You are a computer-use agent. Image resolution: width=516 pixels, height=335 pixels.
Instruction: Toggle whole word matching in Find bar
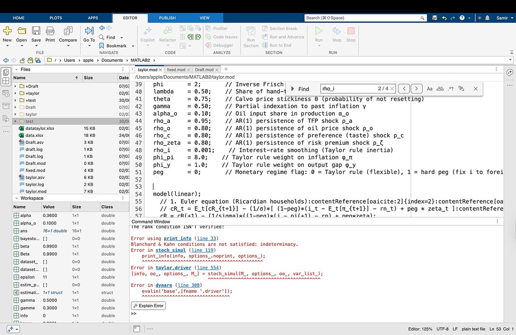pyautogui.click(x=440, y=89)
